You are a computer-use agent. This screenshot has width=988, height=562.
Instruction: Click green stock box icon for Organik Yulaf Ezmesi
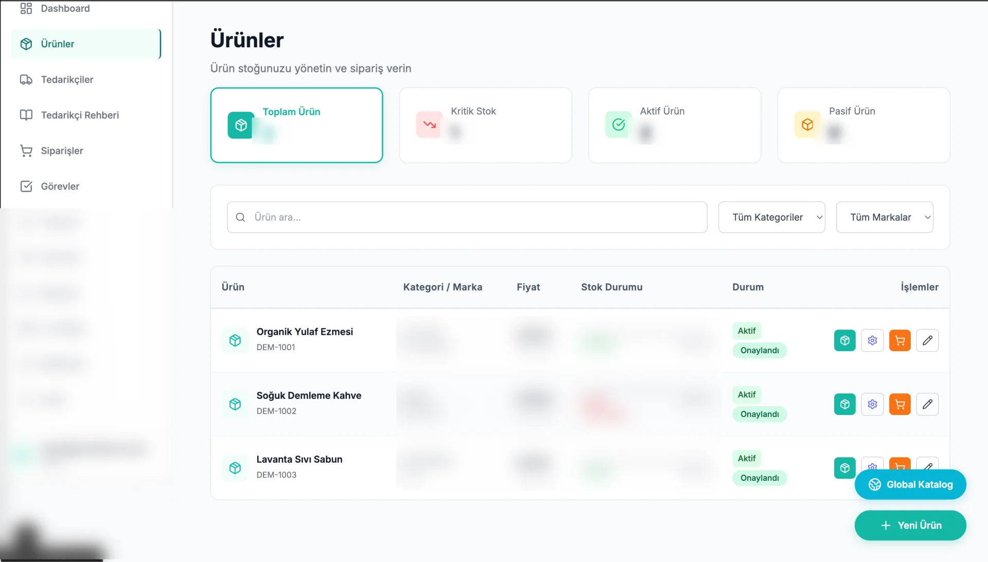tap(844, 340)
